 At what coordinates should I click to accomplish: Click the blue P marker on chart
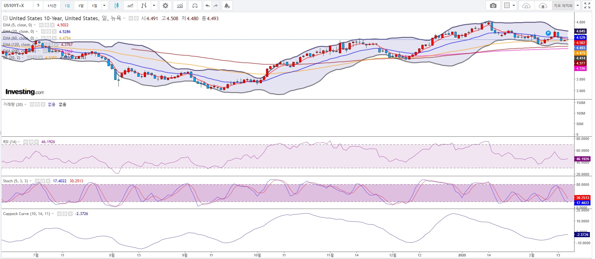pos(548,33)
